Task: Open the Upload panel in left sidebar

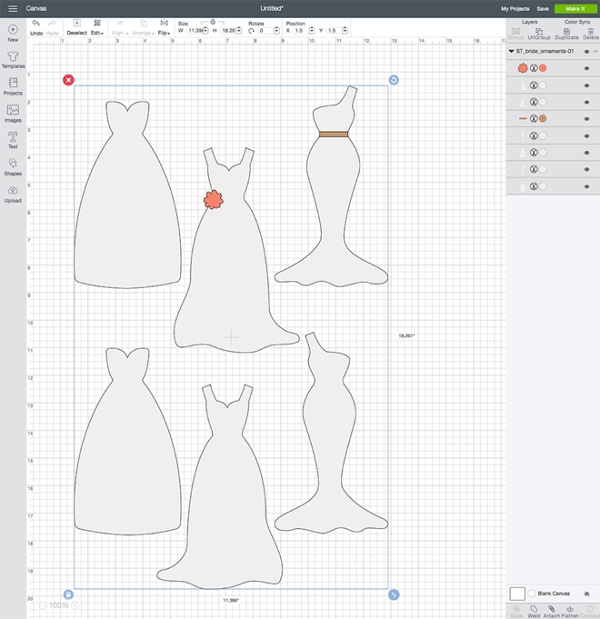Action: (13, 190)
